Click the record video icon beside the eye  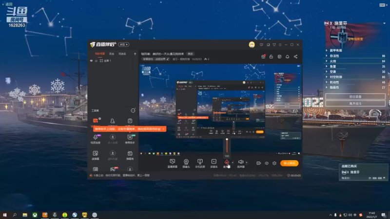coord(259,163)
